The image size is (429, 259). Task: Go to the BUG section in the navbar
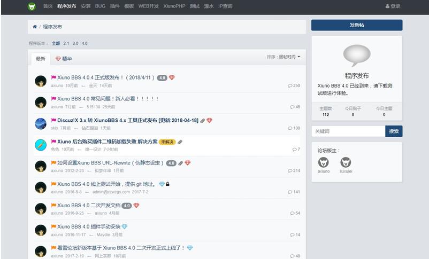pos(100,6)
